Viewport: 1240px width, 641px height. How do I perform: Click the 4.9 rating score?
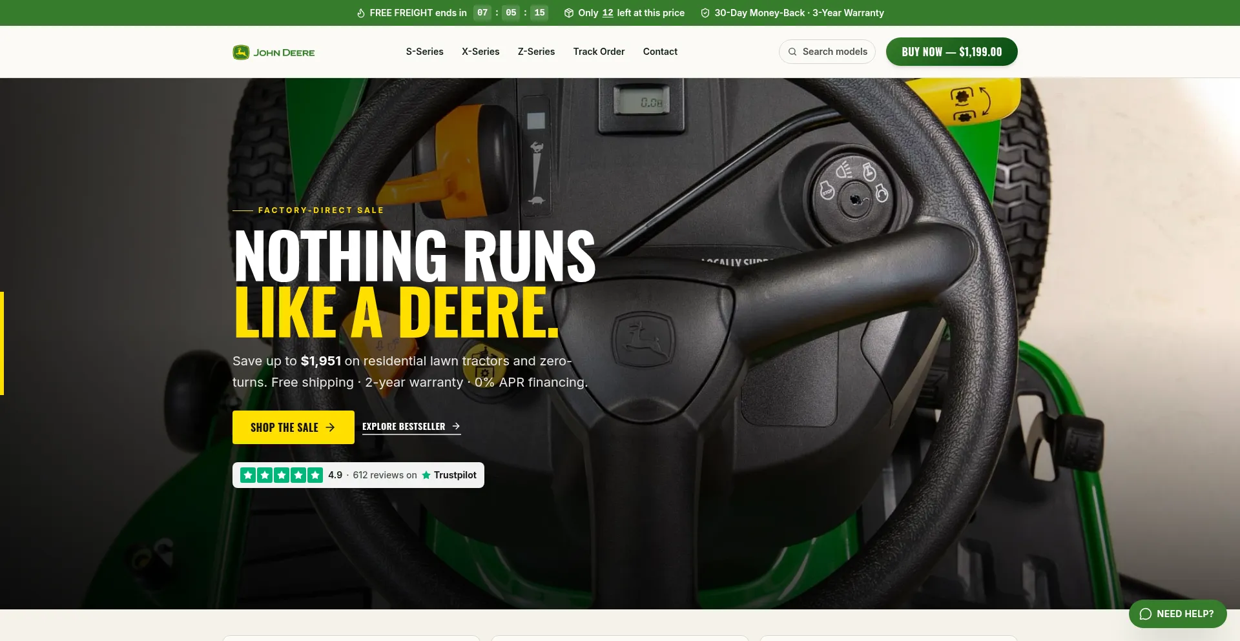click(335, 475)
